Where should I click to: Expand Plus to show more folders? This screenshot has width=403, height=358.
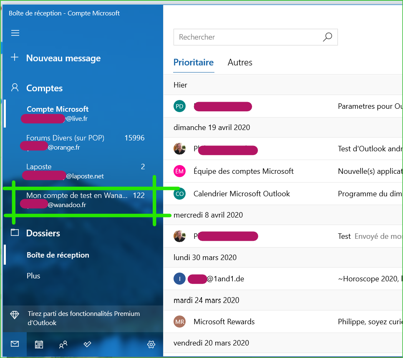(x=33, y=275)
